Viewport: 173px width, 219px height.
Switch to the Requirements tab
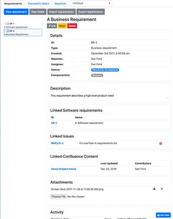click(x=13, y=3)
